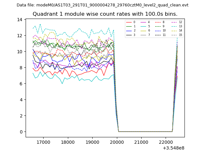Click the x-axis tick label 20000
The height and width of the screenshot is (154, 205).
(117, 142)
